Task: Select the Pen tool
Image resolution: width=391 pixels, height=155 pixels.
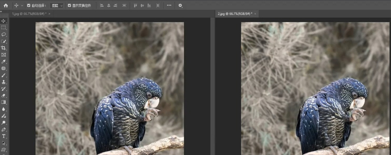Action: pyautogui.click(x=4, y=130)
